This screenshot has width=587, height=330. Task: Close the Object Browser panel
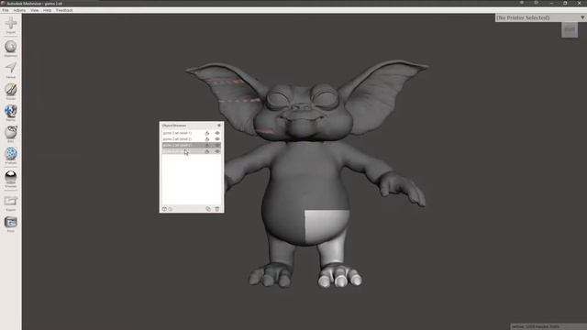(219, 126)
